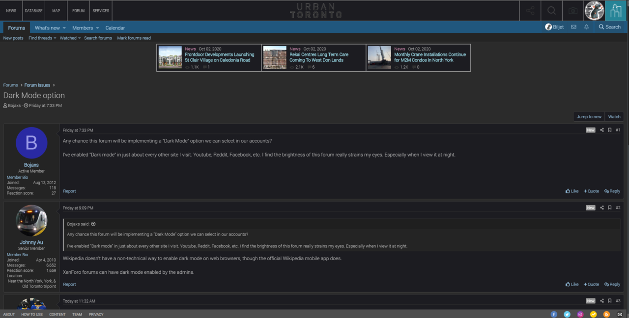This screenshot has height=318, width=629.
Task: Click the share icon in the top header
Action: tap(530, 11)
